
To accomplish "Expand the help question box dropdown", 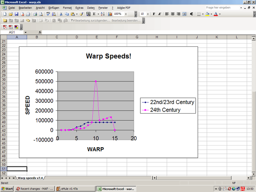I will [241, 8].
